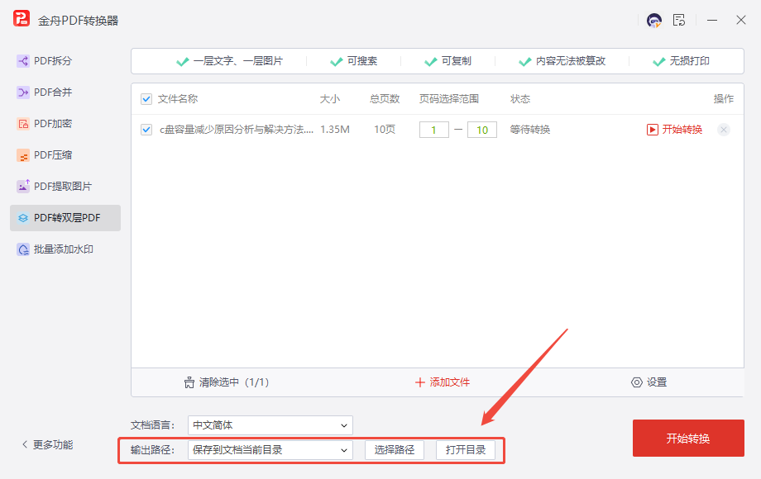The image size is (761, 479).
Task: Click the 操作 column header
Action: [724, 99]
